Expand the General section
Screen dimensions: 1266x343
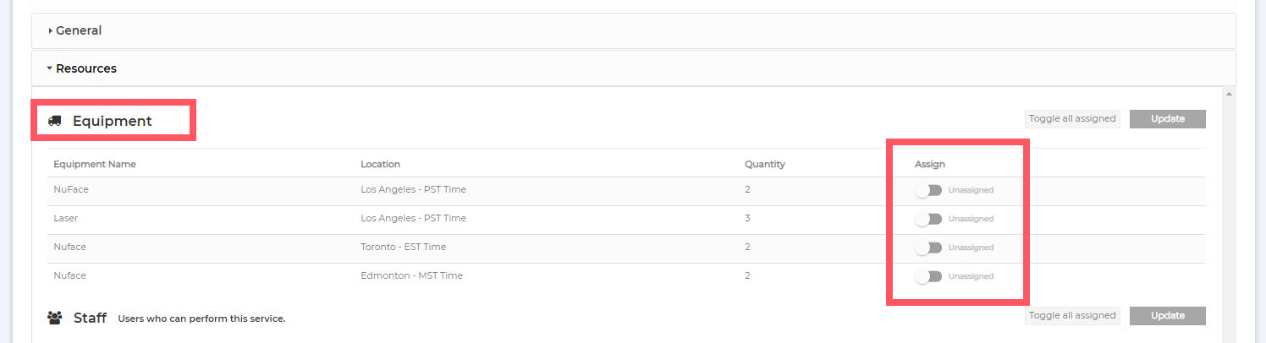pos(79,30)
